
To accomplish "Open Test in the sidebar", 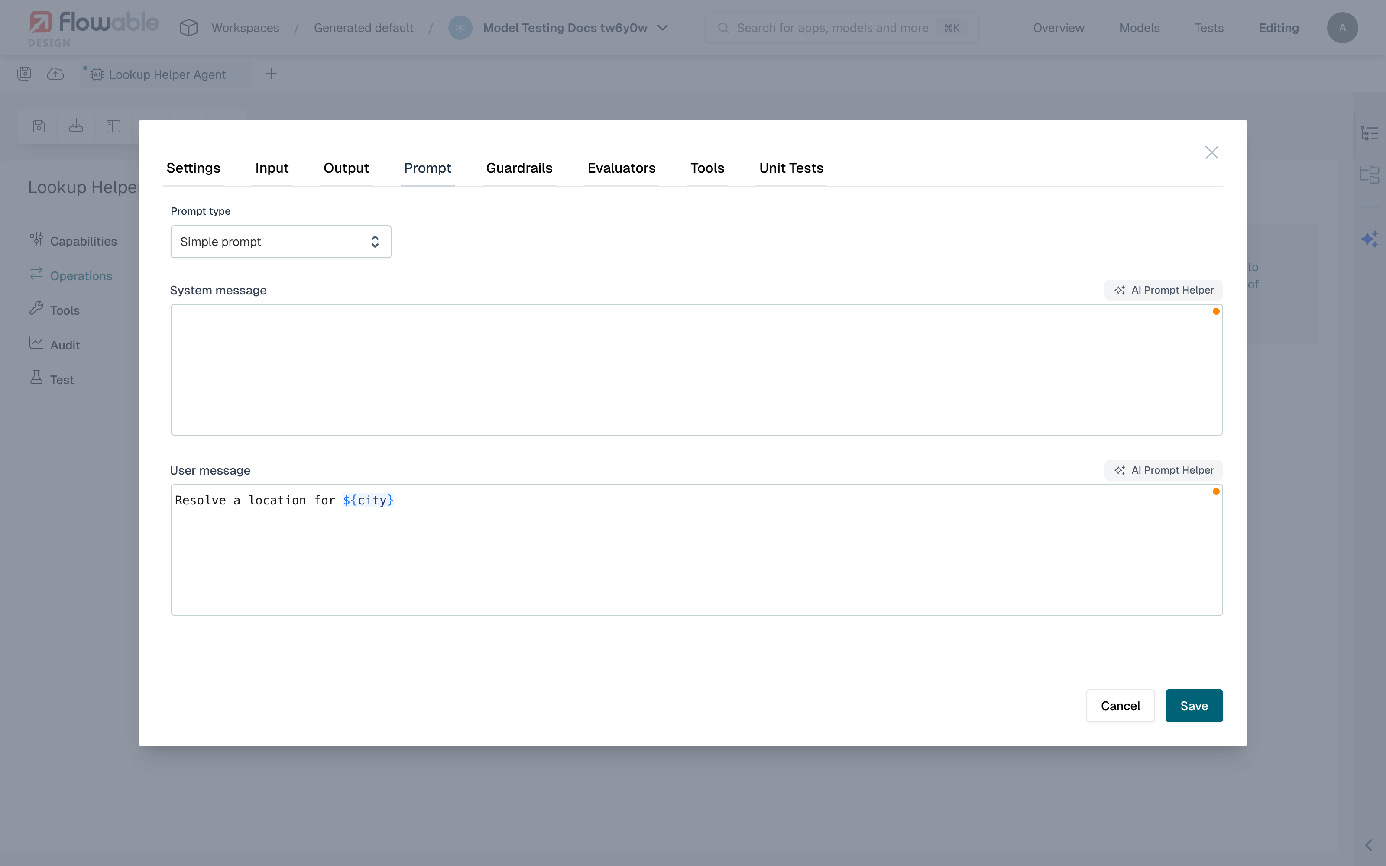I will point(52,379).
